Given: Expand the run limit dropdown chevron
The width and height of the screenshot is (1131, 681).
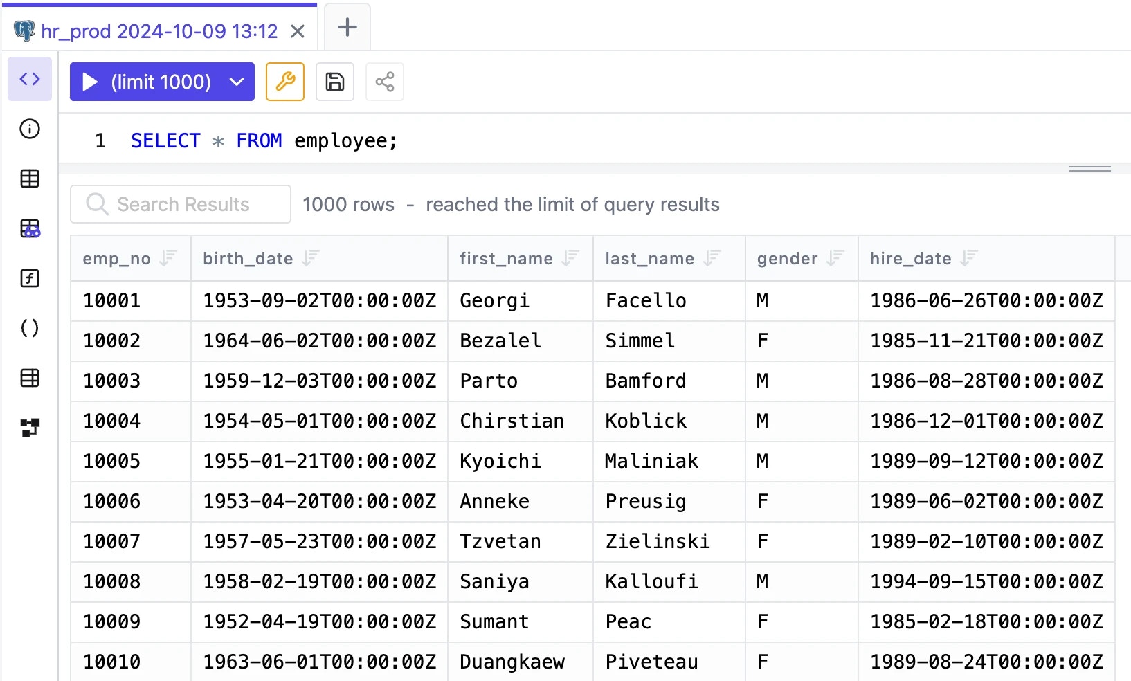Looking at the screenshot, I should [x=237, y=82].
